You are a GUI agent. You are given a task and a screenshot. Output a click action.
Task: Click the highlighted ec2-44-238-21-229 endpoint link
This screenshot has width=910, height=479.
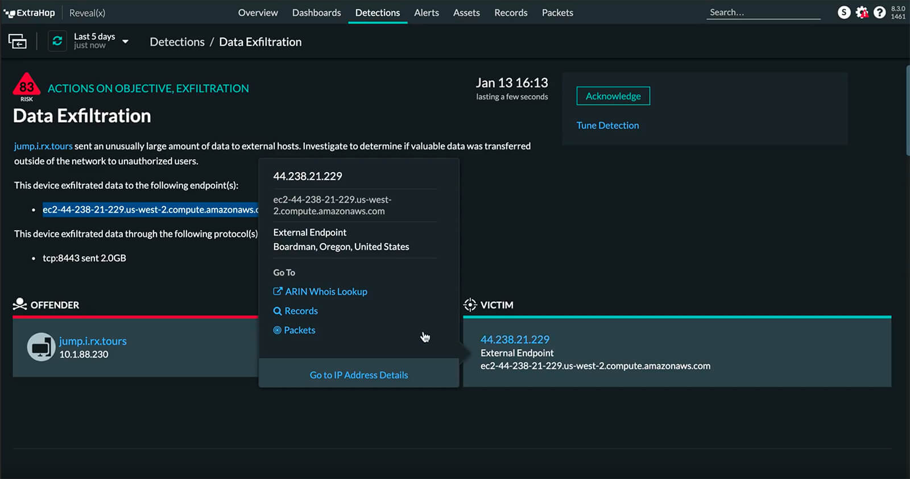pos(150,210)
